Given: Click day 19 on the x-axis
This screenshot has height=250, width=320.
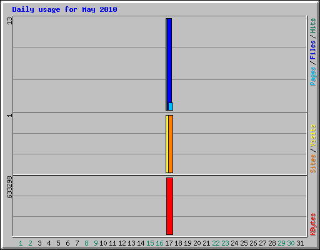Looking at the screenshot, I should (x=187, y=243).
